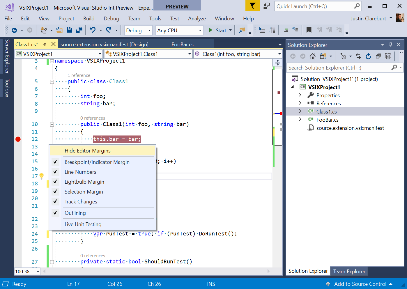Click Add to Source Control
Viewport: 407px width, 289px height.
[360, 284]
